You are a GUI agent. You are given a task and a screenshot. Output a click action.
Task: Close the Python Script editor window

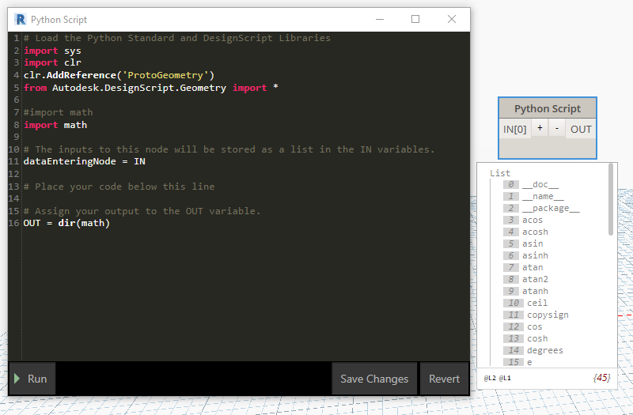[x=452, y=19]
